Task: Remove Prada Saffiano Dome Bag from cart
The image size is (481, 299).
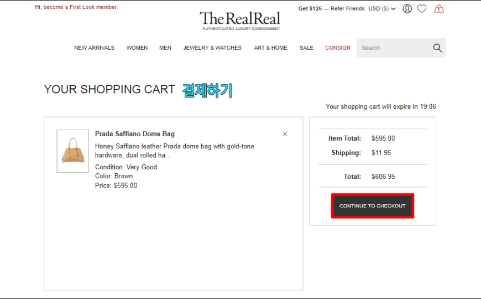Action: 285,134
